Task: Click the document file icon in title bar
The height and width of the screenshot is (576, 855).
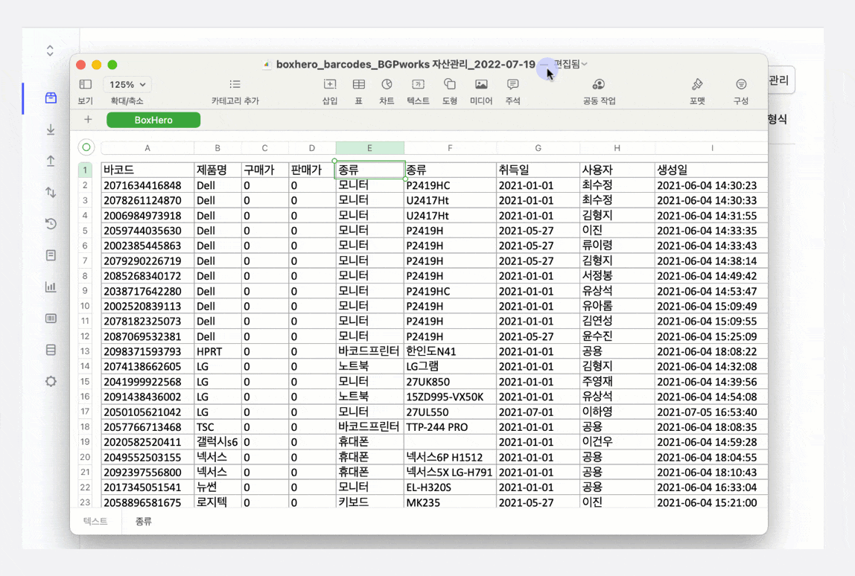Action: [267, 64]
